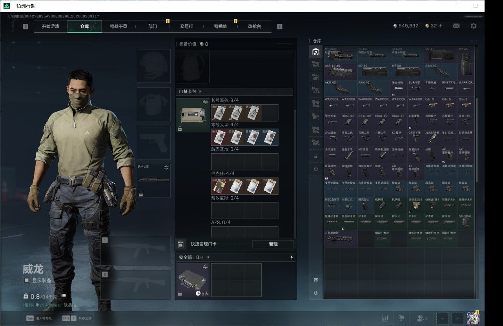
Task: Click the sort icon at warehouse sidebar bottom
Action: [316, 293]
